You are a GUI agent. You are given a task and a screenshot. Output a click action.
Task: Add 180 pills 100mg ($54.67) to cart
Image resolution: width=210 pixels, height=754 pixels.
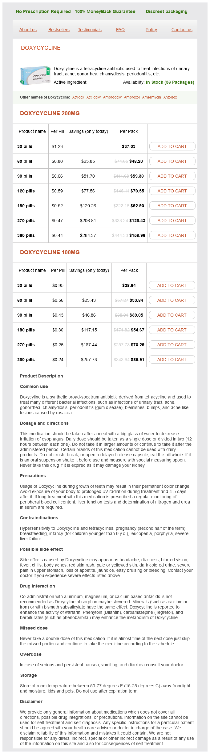coord(172,330)
